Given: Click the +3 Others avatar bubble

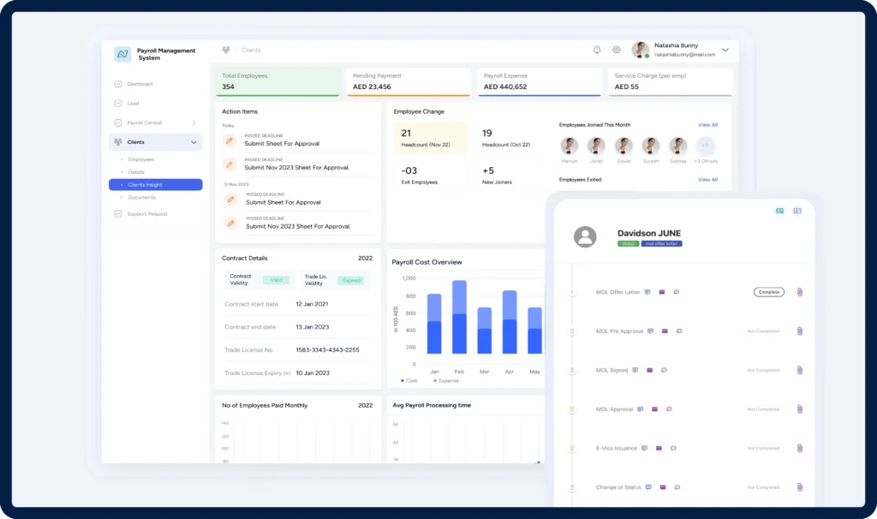Looking at the screenshot, I should pyautogui.click(x=705, y=146).
